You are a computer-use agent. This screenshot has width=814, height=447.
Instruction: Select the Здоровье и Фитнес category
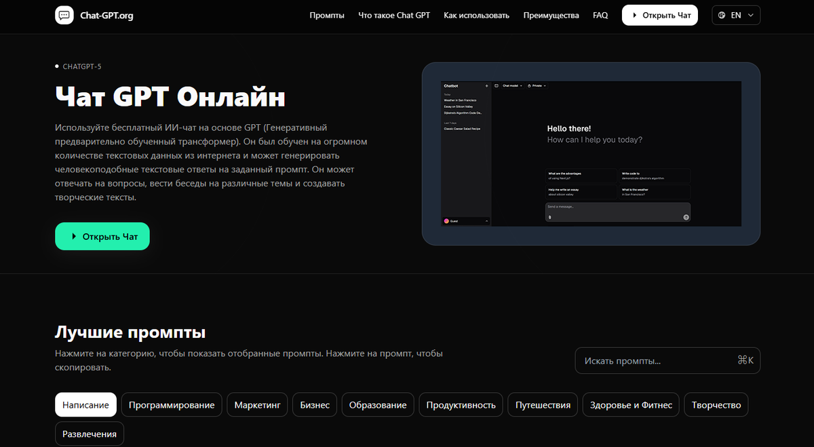pos(631,405)
